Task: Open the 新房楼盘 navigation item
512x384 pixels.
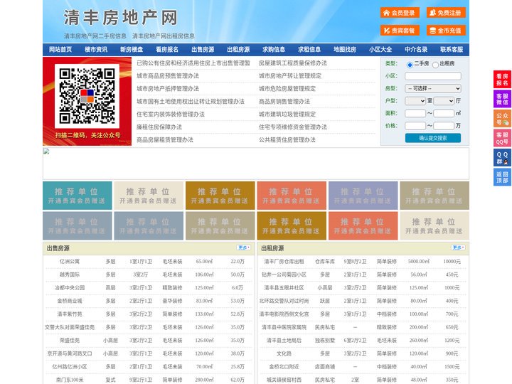Action: pos(132,50)
